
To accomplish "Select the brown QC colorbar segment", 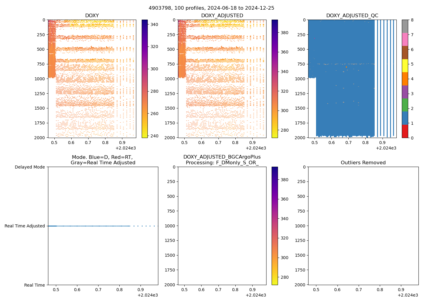I will [405, 53].
